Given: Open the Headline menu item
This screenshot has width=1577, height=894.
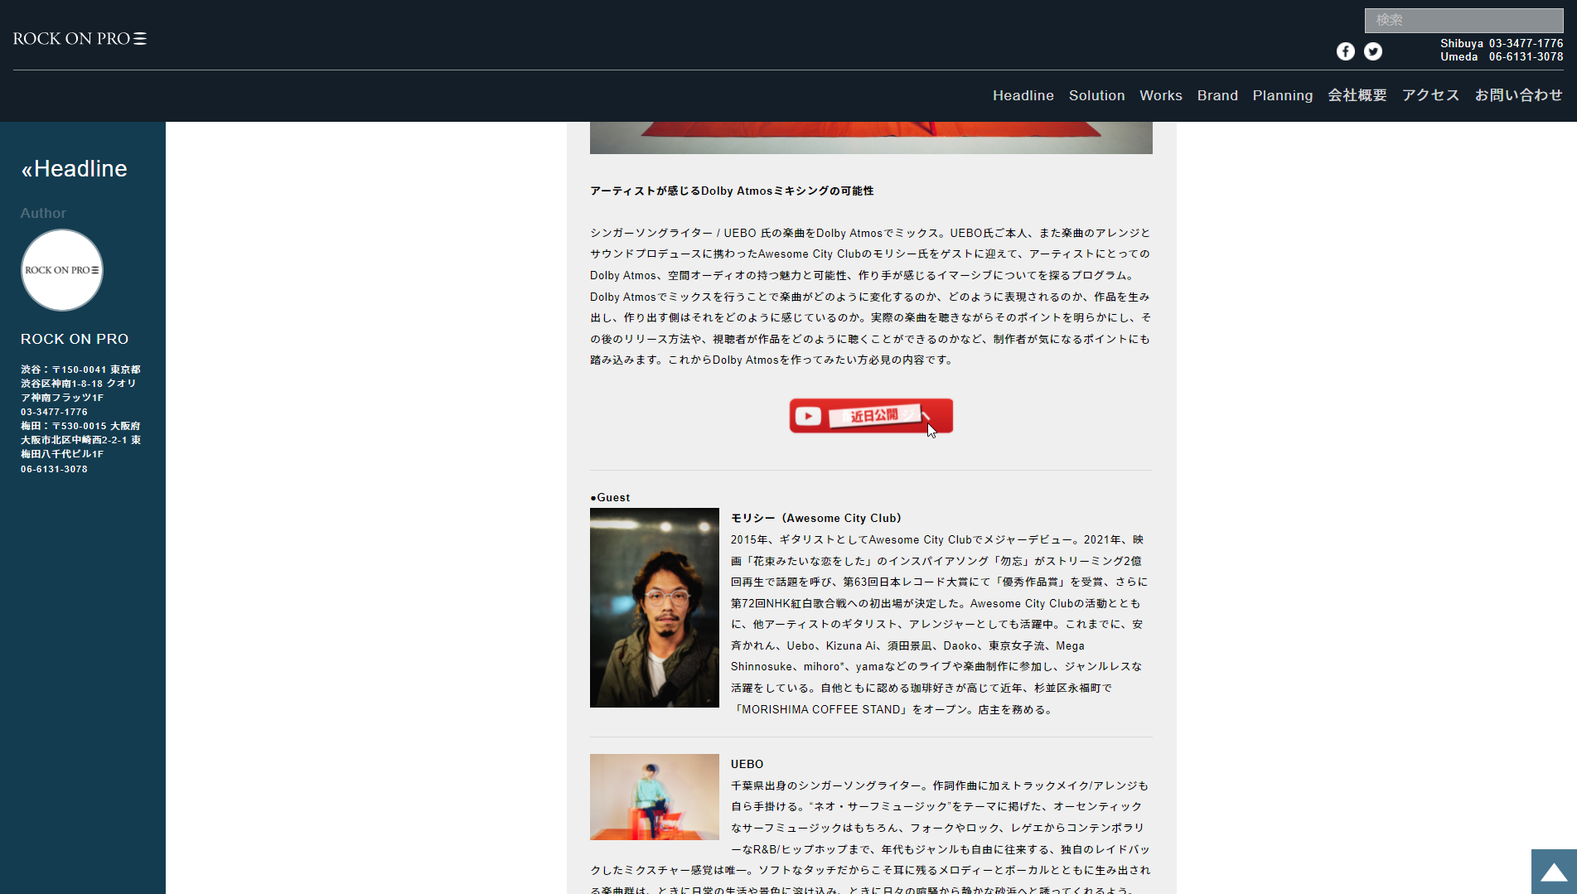Looking at the screenshot, I should click(x=1023, y=95).
